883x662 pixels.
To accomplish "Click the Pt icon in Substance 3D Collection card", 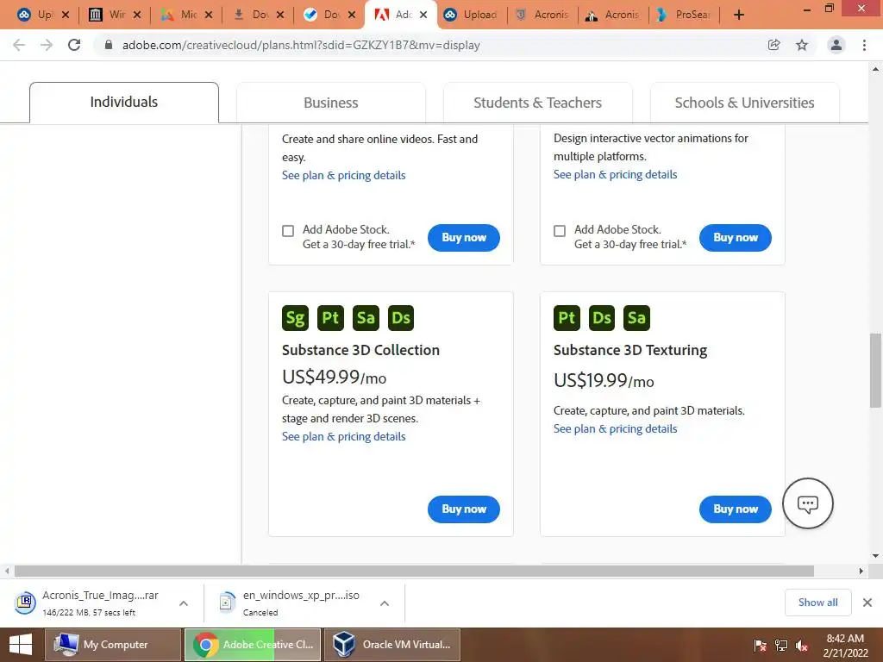I will (x=330, y=317).
